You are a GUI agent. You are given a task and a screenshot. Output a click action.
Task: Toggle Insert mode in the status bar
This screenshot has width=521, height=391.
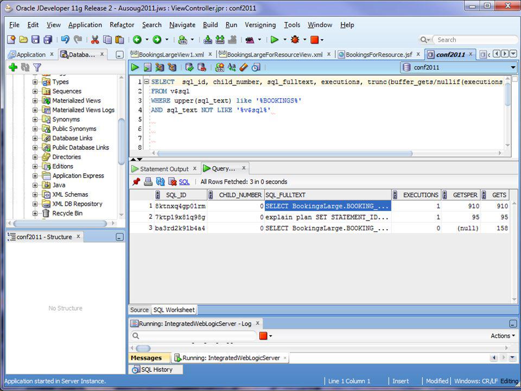click(x=401, y=381)
